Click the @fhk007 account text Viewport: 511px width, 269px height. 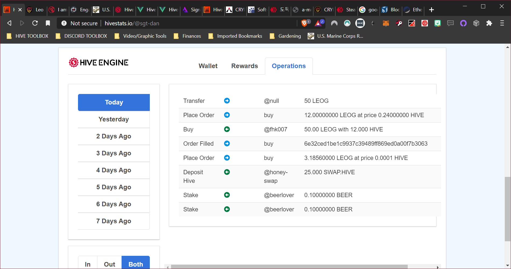pos(275,129)
